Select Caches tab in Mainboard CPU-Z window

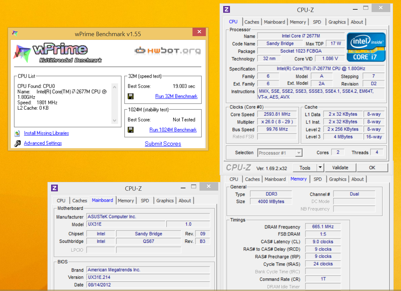[80, 201]
